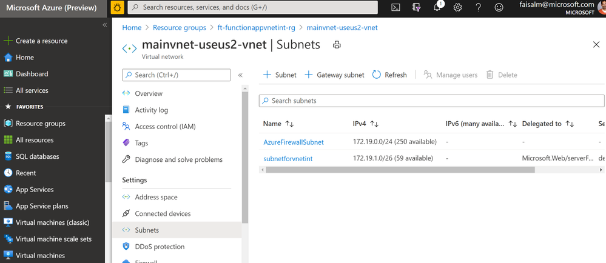
Task: Collapse the resource menu chevron
Action: click(240, 75)
